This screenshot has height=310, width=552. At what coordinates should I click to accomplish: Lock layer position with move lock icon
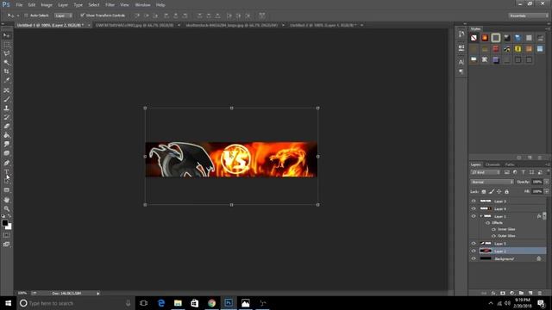pos(499,191)
